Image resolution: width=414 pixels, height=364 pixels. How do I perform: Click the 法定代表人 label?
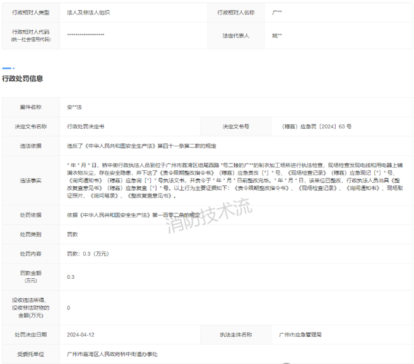[x=235, y=36]
